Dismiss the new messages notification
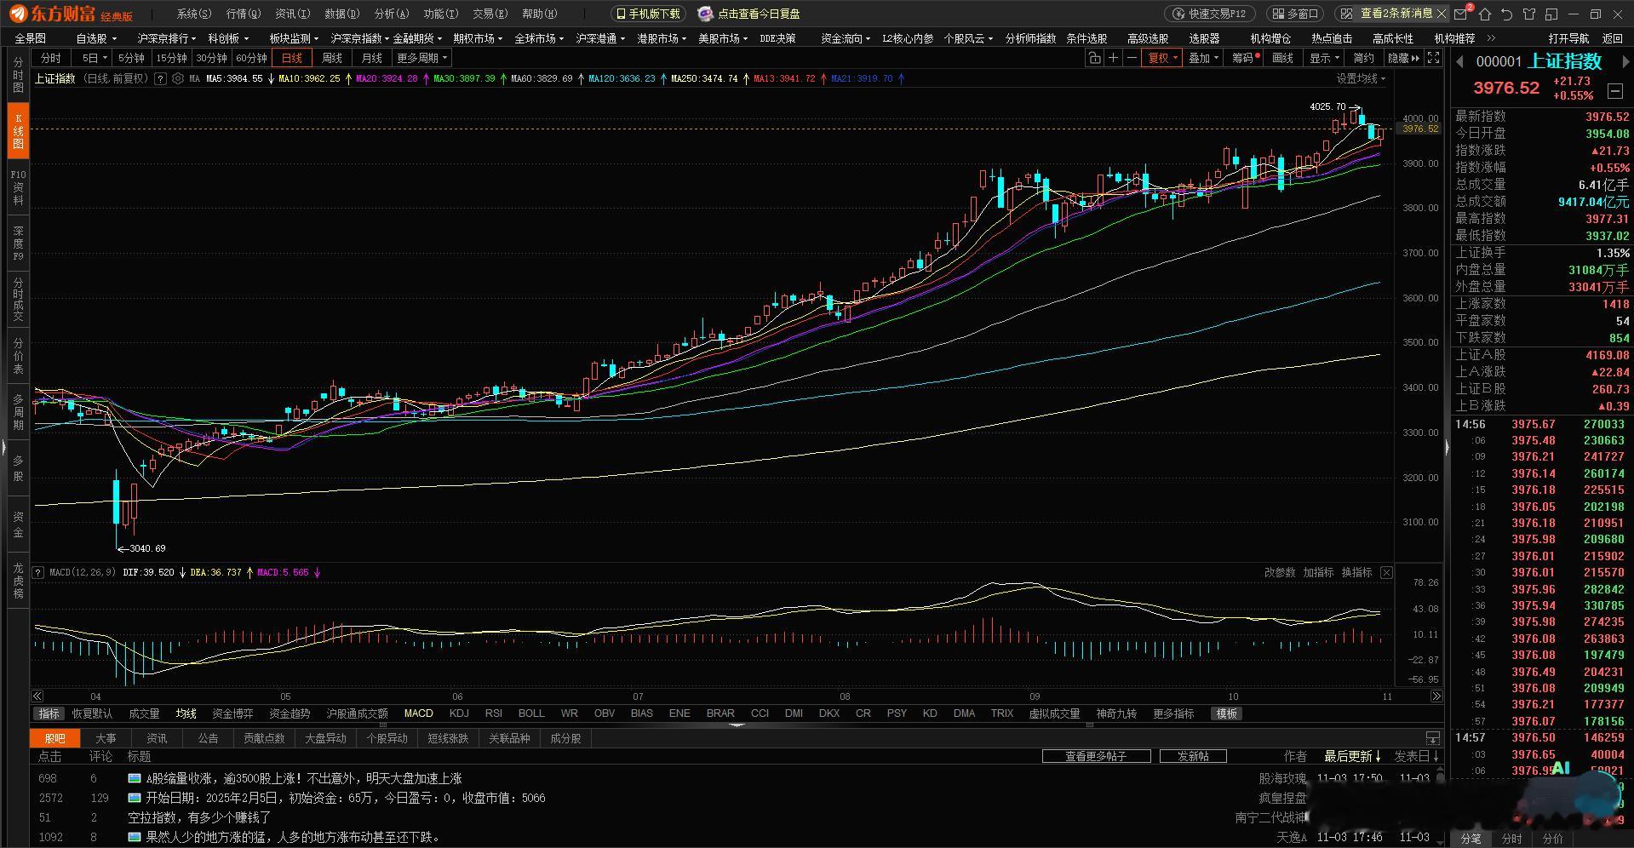 (1442, 14)
